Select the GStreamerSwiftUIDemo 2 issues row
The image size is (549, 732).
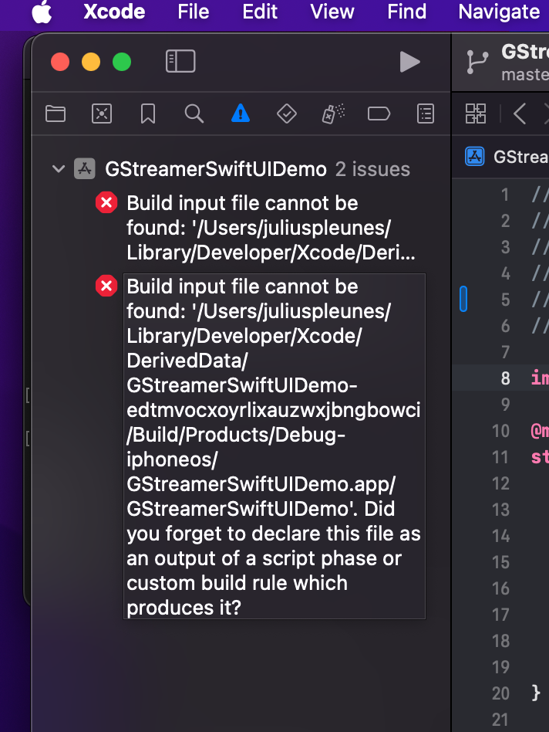point(241,168)
